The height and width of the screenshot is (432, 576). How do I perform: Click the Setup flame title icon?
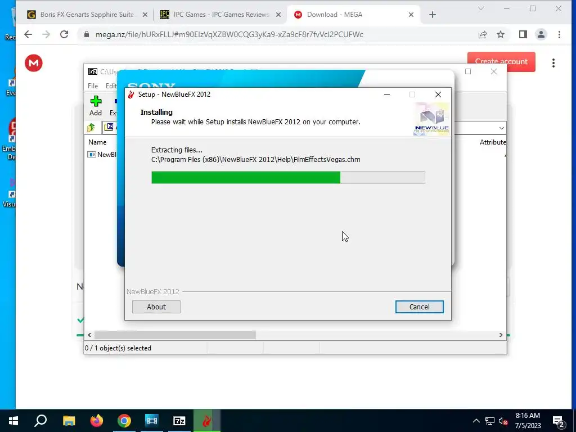click(x=131, y=94)
